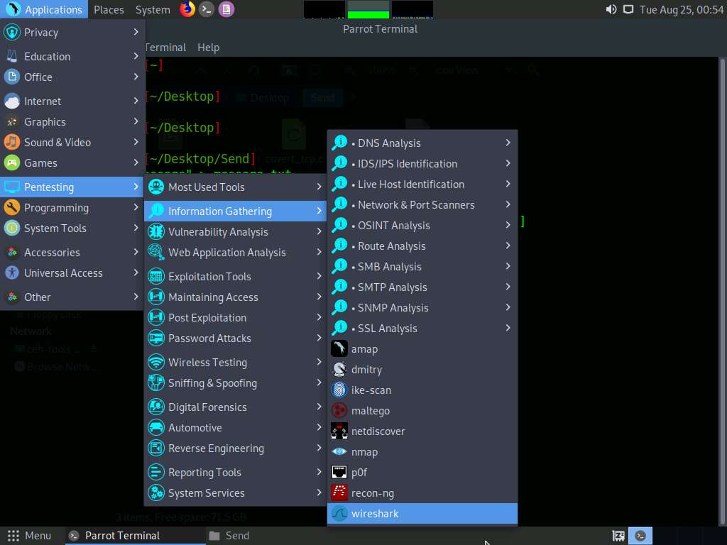The width and height of the screenshot is (727, 545).
Task: Click the Reverse Engineering icon
Action: coord(156,448)
